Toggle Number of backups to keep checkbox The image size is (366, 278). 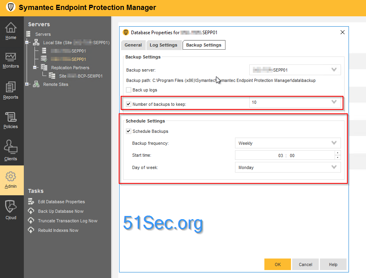pos(128,104)
